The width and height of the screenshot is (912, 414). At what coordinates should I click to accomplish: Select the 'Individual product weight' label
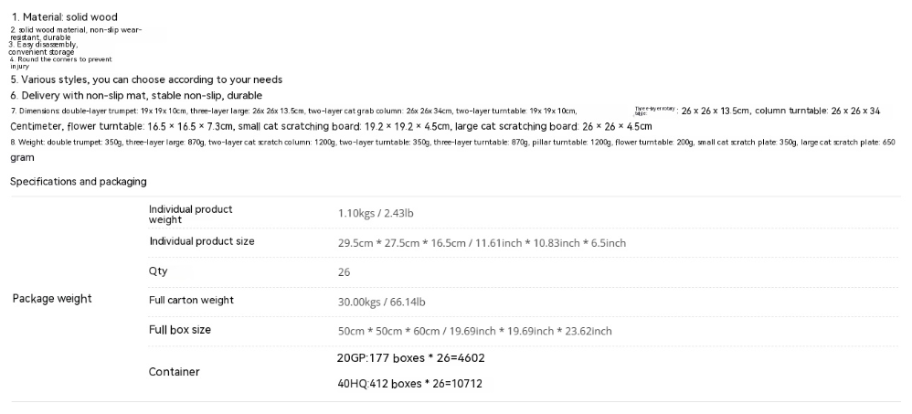(191, 214)
